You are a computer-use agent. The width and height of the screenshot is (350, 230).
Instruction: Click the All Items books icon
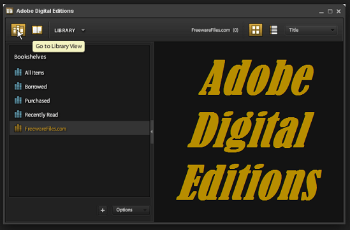(18, 72)
